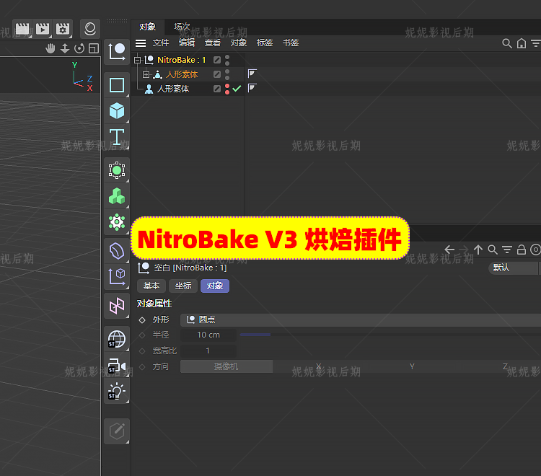Open the 文件 menu
This screenshot has width=541, height=476.
pyautogui.click(x=161, y=43)
